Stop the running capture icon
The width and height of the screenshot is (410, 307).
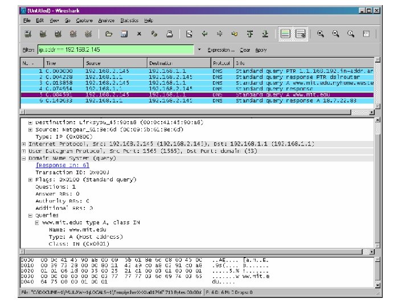[x=73, y=34]
